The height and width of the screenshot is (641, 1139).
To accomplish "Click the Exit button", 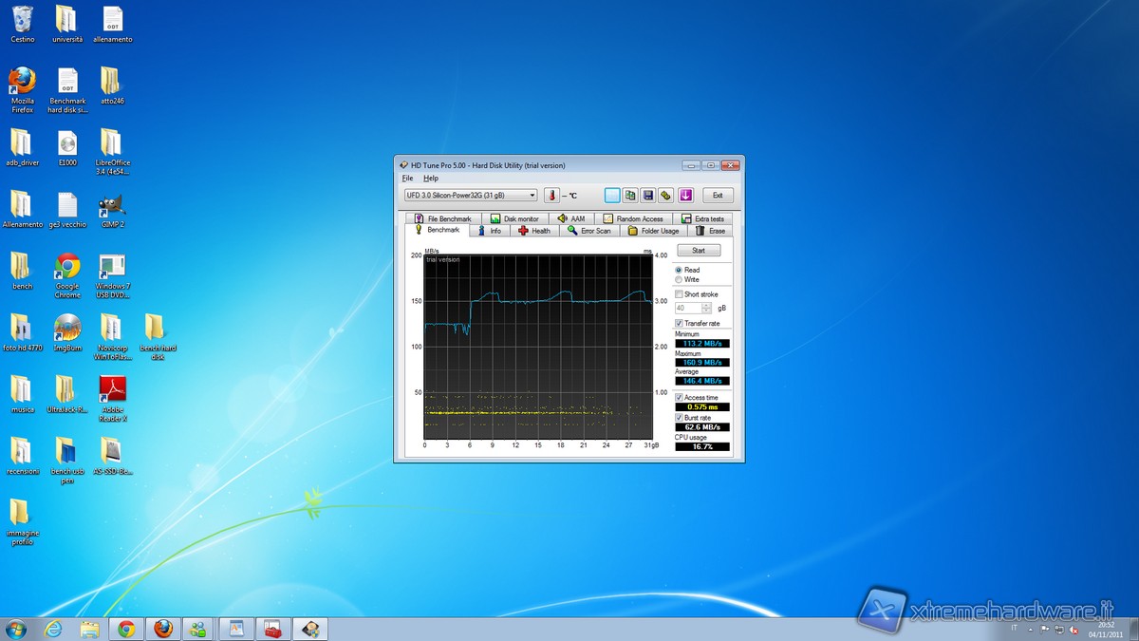I will click(718, 196).
